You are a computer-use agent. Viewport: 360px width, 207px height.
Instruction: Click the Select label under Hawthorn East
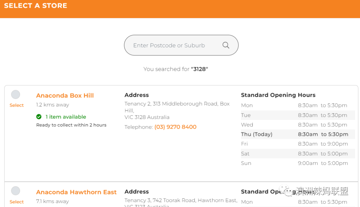pyautogui.click(x=17, y=202)
